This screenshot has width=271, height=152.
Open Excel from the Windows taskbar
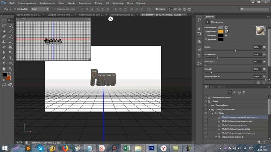coord(127,148)
